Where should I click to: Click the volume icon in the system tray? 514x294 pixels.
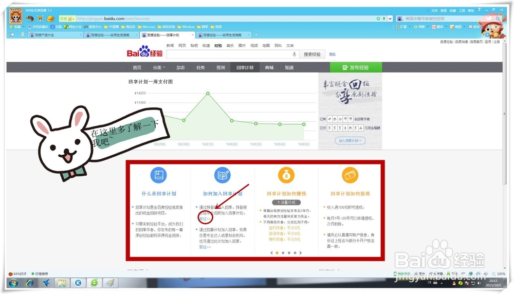(x=479, y=283)
